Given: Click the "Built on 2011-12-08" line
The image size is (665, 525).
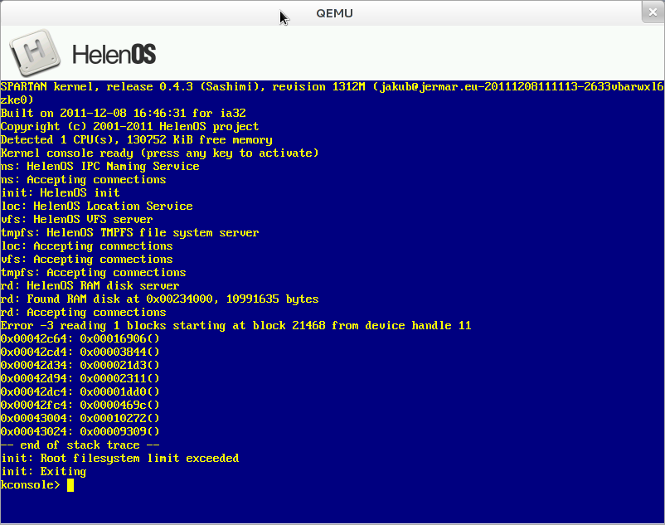Looking at the screenshot, I should [124, 114].
